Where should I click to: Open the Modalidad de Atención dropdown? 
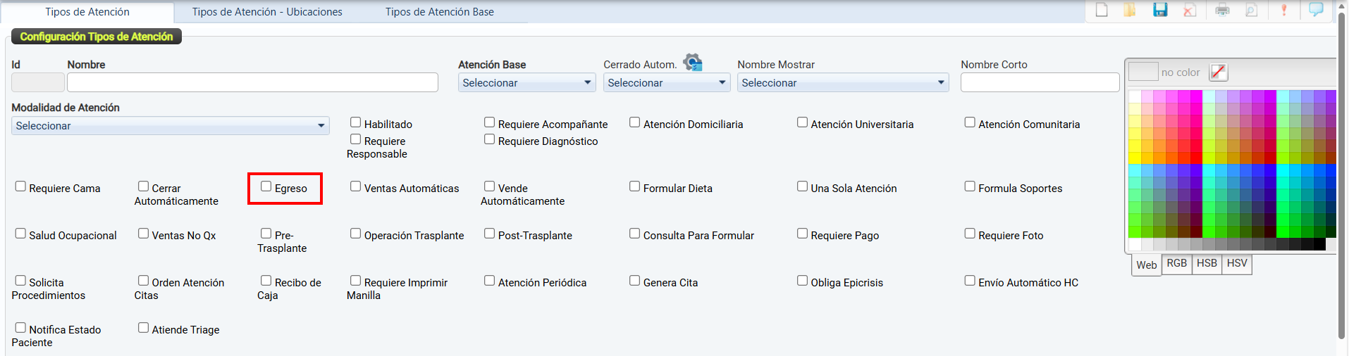click(x=171, y=126)
